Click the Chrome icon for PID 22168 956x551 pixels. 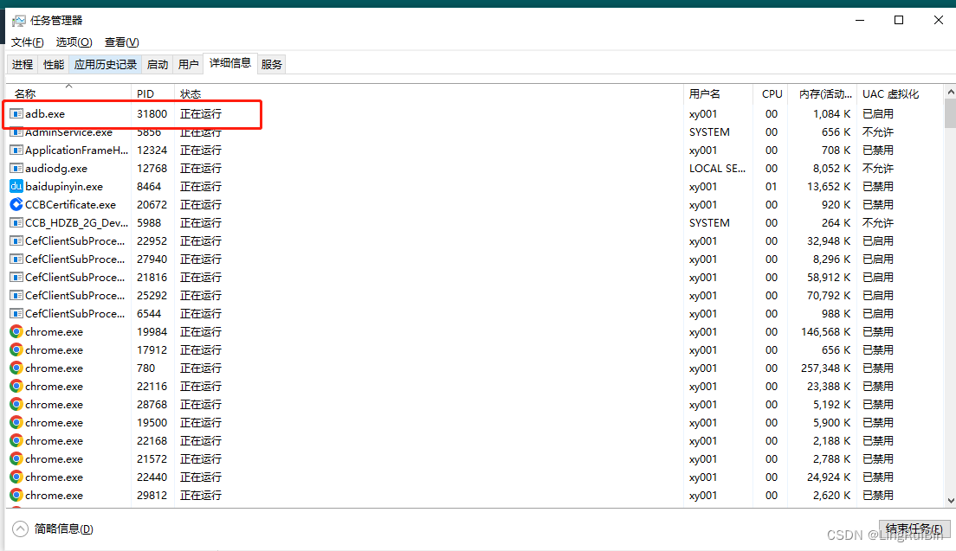tap(16, 441)
